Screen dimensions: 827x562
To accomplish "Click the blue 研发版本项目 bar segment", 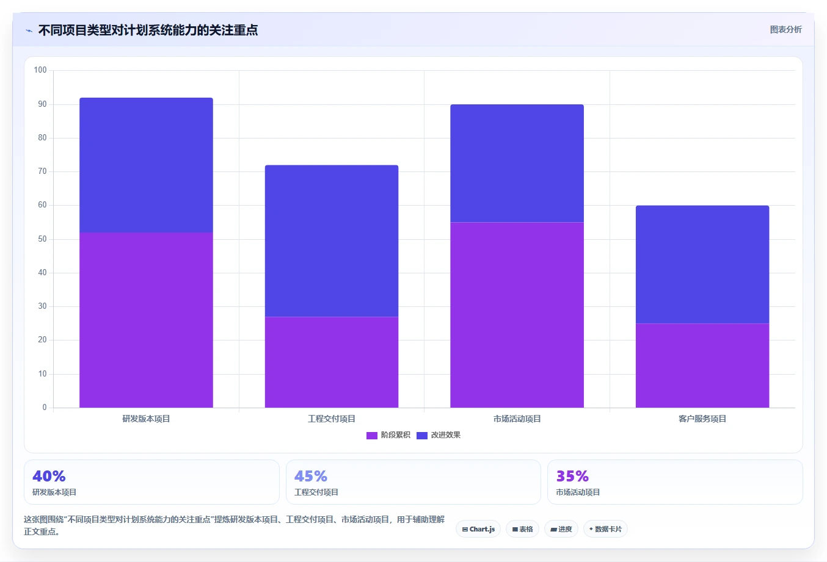I will [x=146, y=165].
